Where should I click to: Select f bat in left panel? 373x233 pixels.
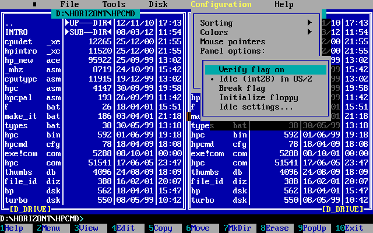click(x=93, y=107)
